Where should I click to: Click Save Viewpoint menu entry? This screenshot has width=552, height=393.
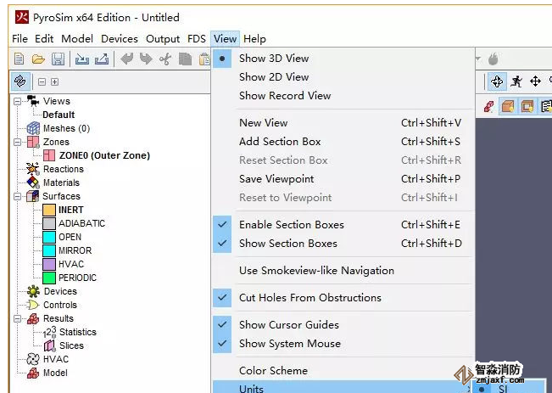coord(276,179)
